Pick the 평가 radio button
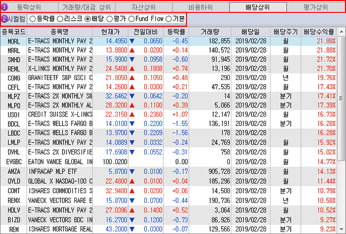Image resolution: width=346 pixels, height=234 pixels. tap(109, 19)
